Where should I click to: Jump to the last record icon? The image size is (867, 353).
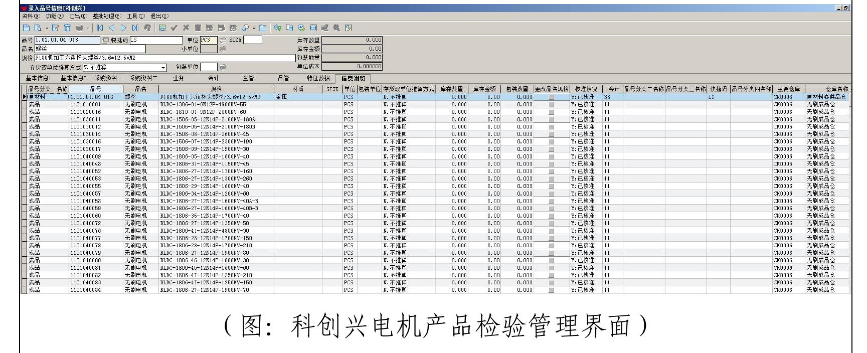(x=135, y=28)
